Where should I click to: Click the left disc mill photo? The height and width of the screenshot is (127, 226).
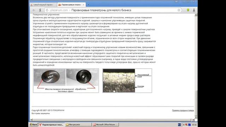[49, 77]
